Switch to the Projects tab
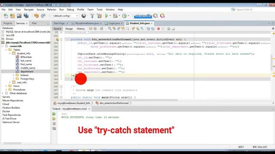275x154 pixels. tap(8, 23)
